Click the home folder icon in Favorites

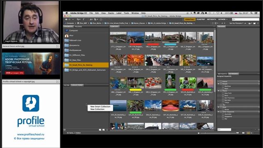67,35
